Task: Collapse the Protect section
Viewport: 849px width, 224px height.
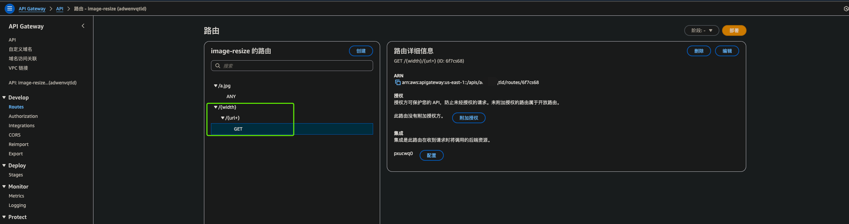Action: [x=4, y=217]
